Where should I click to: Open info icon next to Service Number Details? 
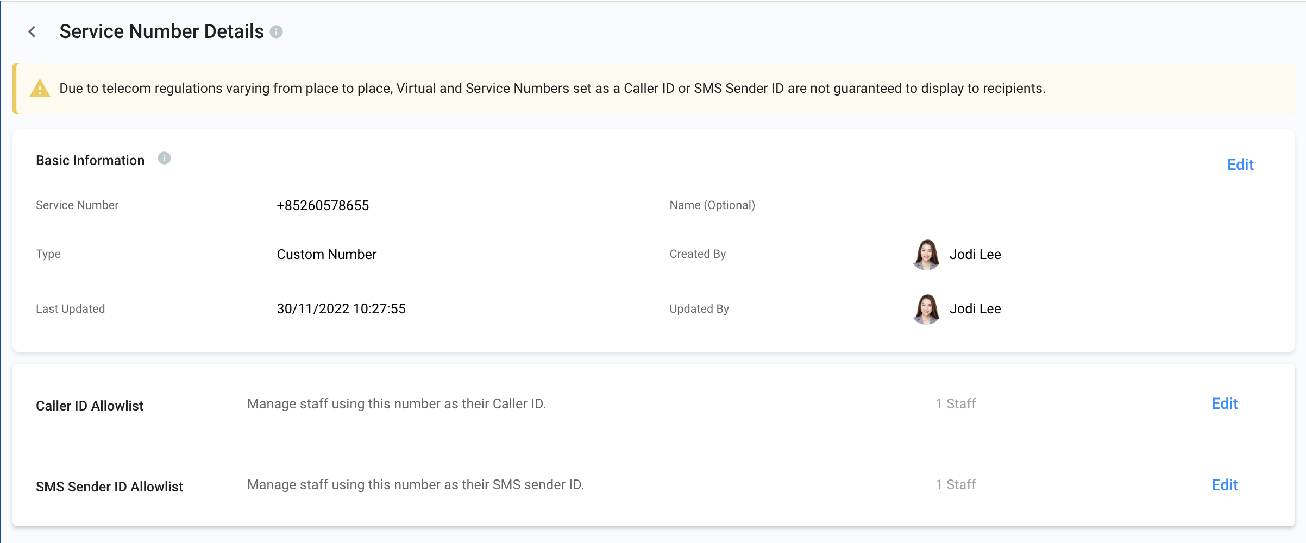coord(276,32)
